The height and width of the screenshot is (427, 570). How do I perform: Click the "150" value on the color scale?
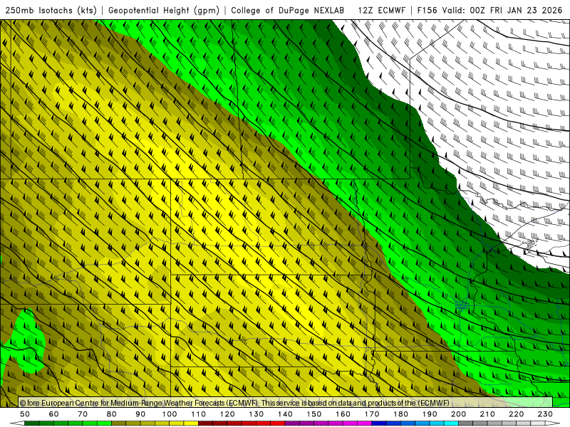[314, 414]
